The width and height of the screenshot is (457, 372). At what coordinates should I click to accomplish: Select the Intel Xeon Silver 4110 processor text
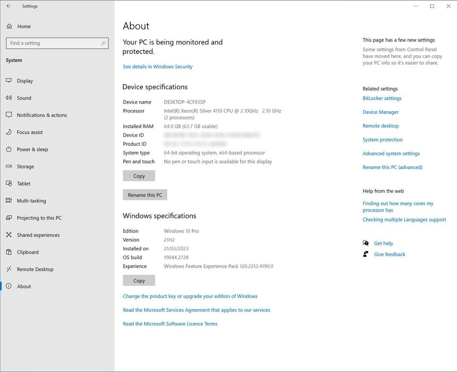[x=222, y=114]
